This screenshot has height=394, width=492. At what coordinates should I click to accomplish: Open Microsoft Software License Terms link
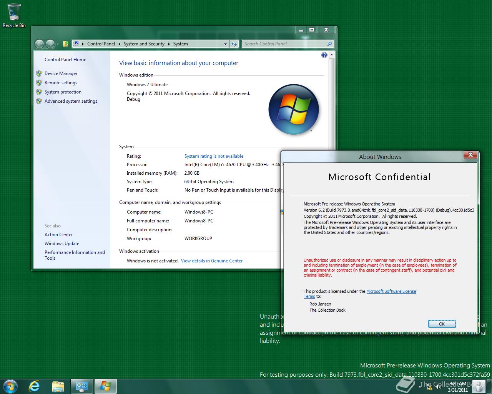pyautogui.click(x=391, y=292)
